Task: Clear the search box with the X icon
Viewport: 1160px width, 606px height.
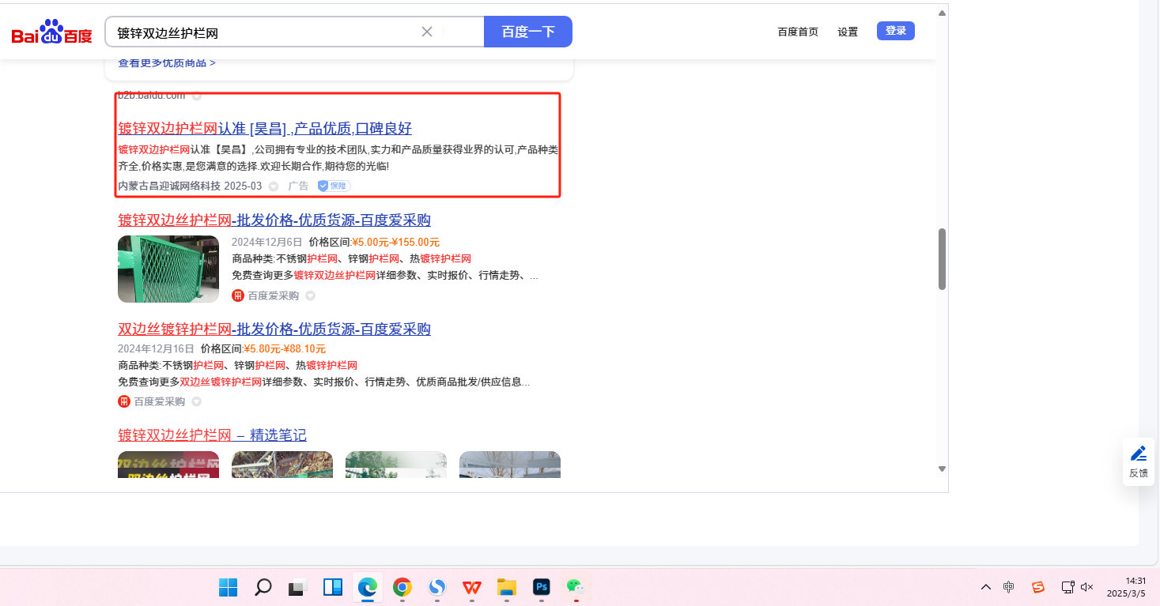Action: (427, 32)
